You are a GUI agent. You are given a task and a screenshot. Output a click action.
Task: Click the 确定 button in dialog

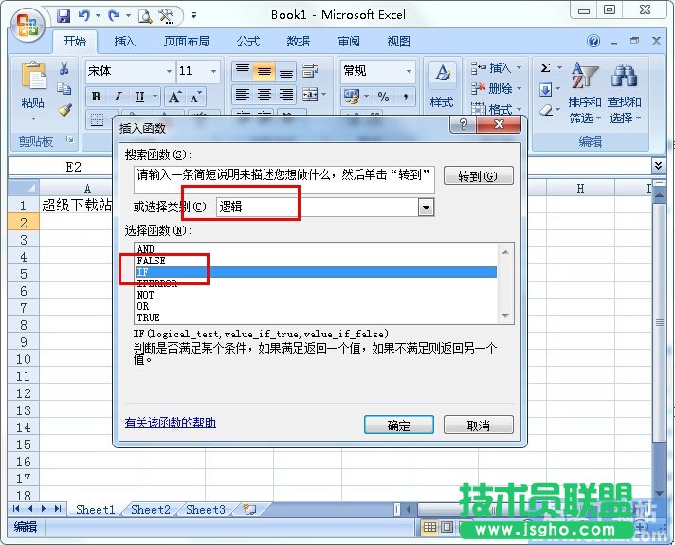tap(398, 426)
